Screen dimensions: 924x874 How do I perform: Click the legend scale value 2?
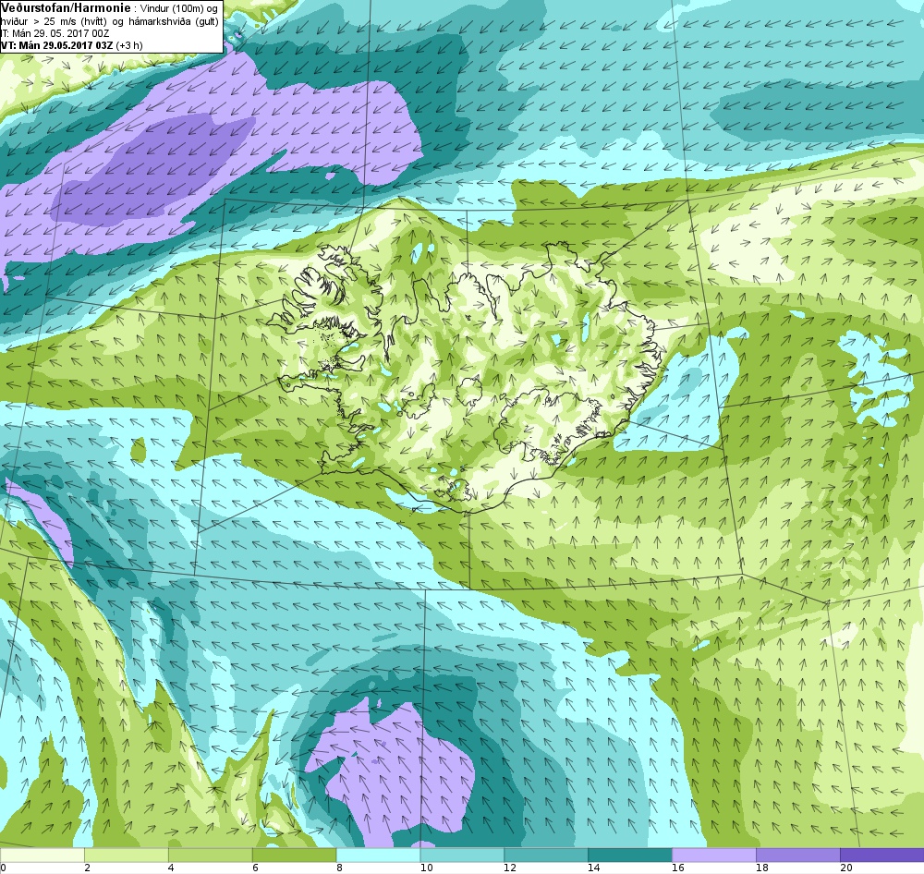pos(87,868)
